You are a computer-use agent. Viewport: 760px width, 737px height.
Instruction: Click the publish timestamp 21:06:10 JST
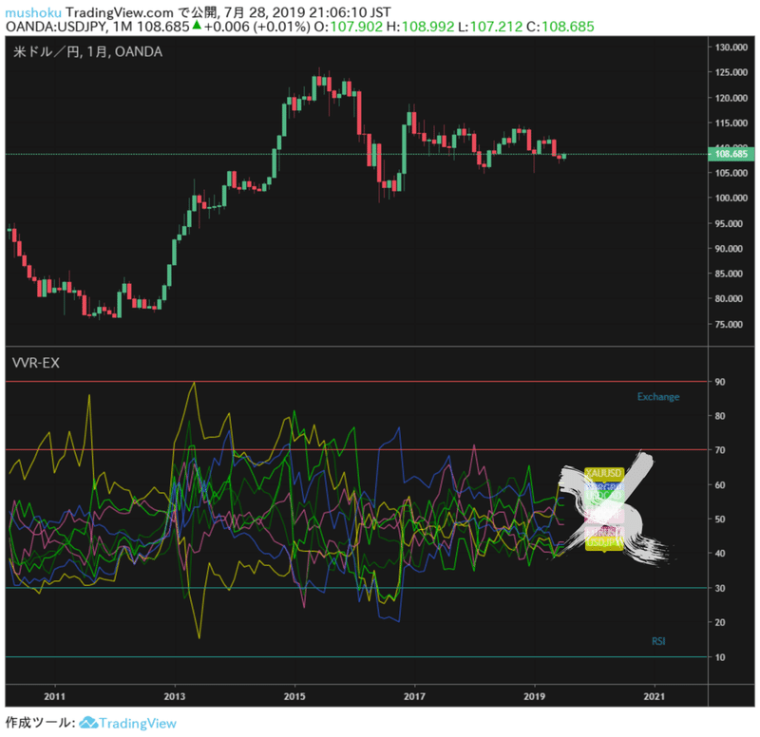350,12
